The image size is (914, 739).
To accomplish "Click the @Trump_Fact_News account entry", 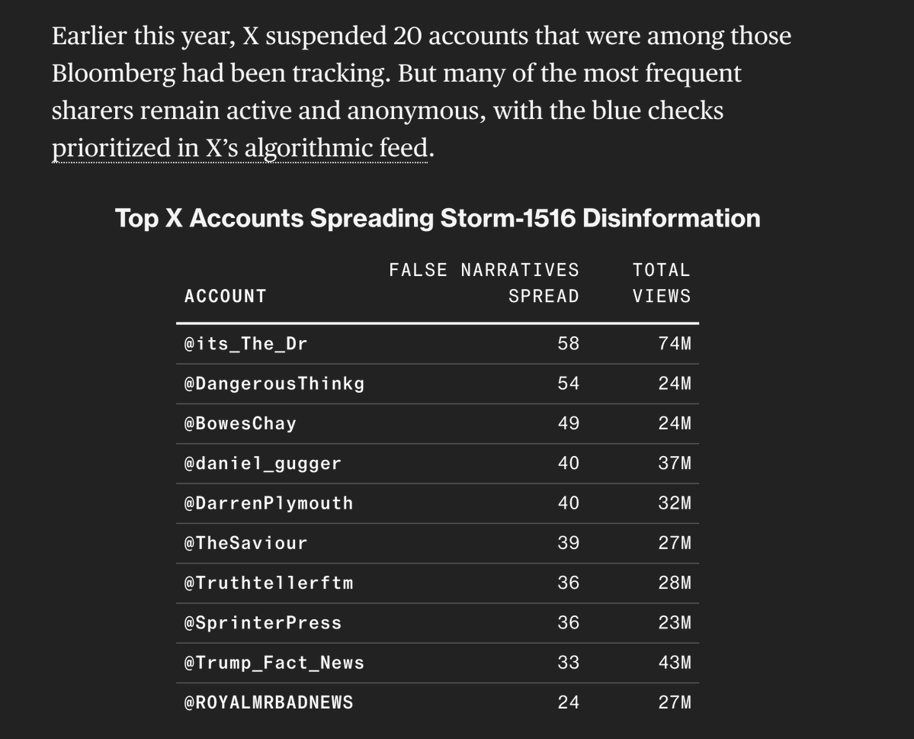I will [x=274, y=663].
